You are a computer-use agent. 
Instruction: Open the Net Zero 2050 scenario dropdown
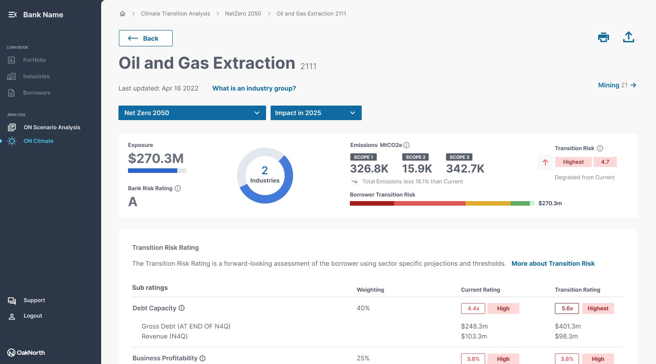(192, 113)
